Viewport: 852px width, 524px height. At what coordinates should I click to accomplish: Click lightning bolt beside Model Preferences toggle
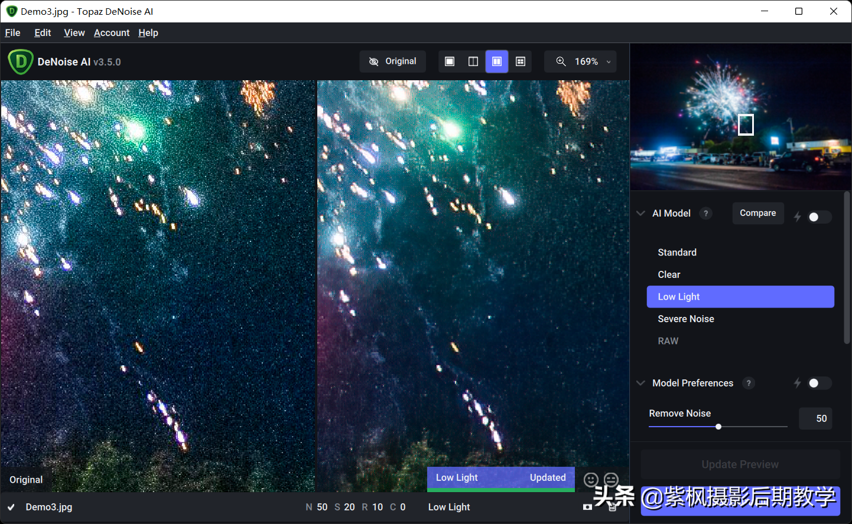(x=798, y=383)
